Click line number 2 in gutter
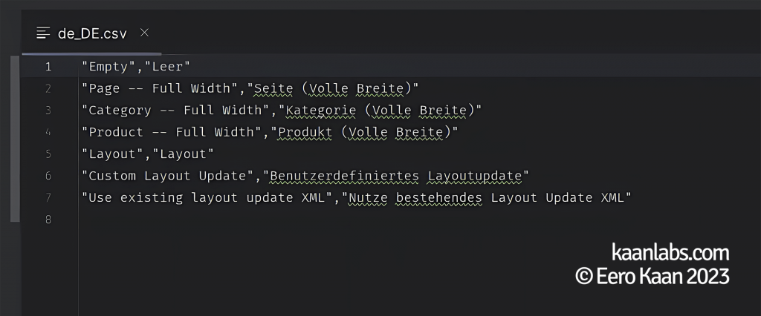Viewport: 761px width, 316px height. 48,88
